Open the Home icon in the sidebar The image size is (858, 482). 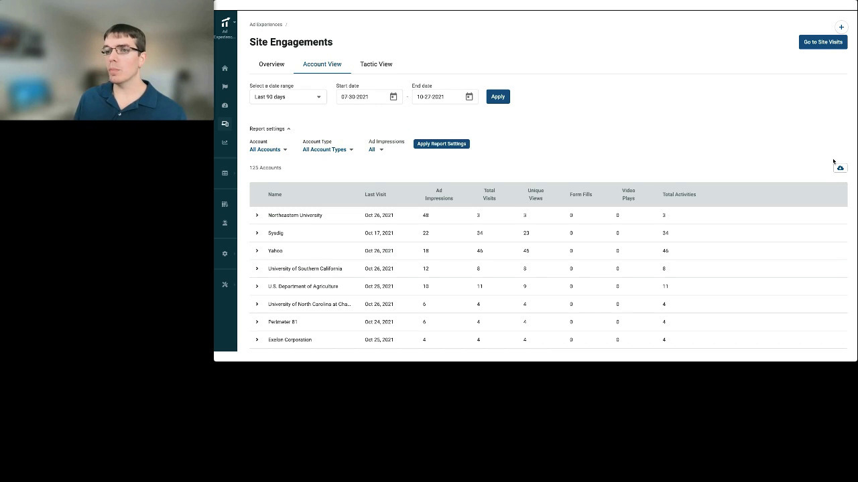[225, 68]
